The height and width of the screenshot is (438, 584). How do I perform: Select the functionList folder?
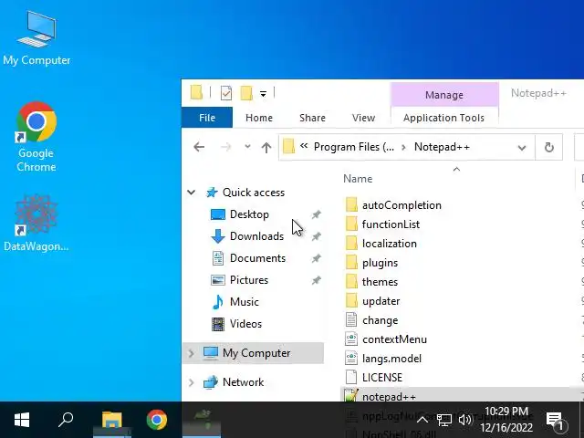tap(391, 224)
